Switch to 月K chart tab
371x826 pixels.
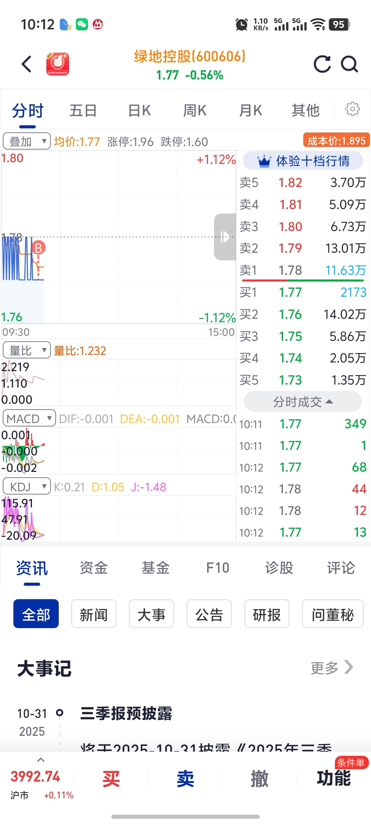[x=251, y=111]
